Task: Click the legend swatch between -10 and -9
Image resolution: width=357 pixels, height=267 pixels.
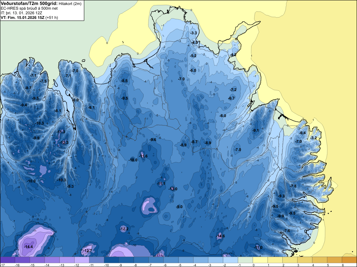Action: 111,260
